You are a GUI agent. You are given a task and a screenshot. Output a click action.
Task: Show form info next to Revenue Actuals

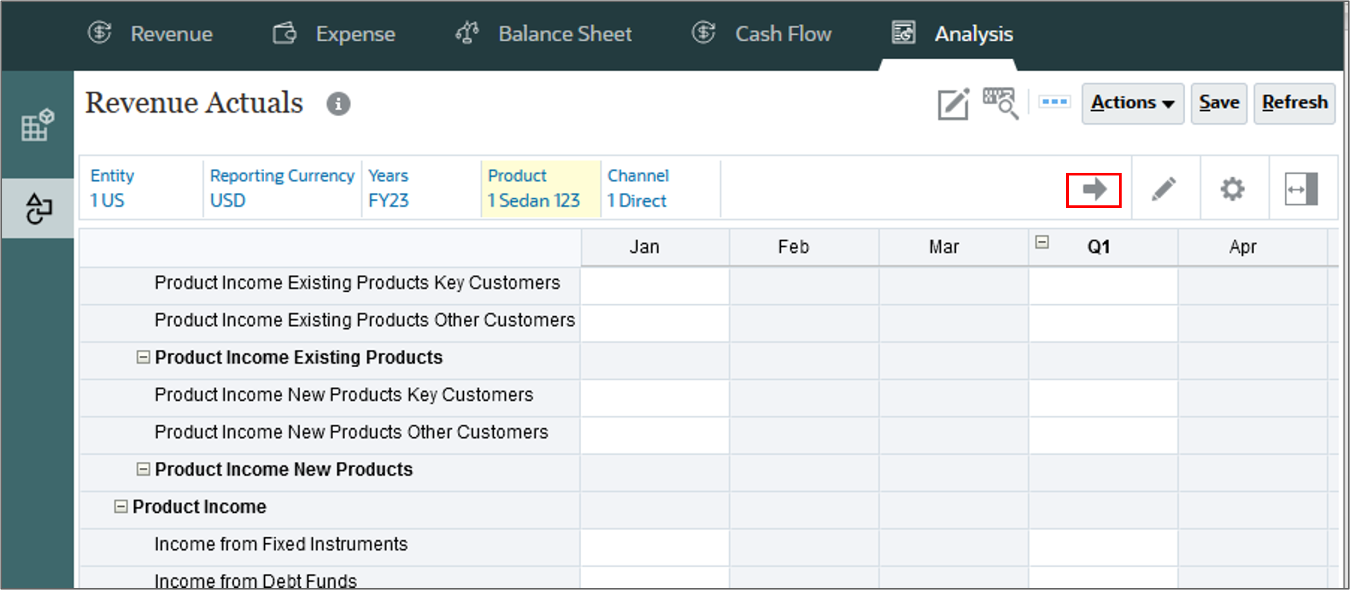pyautogui.click(x=338, y=103)
